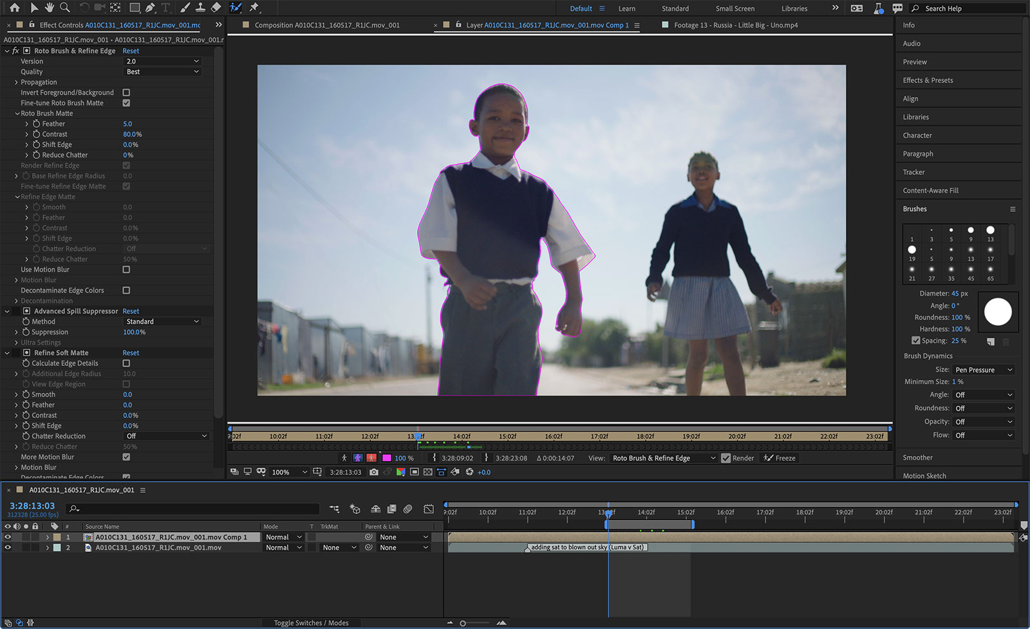Open the View dropdown showing Roto Brush & Refine Edge
This screenshot has height=629, width=1030.
point(663,458)
